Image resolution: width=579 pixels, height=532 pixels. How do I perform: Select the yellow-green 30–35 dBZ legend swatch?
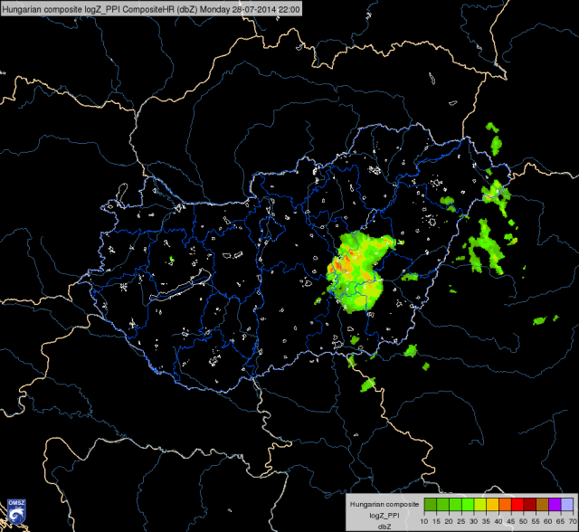point(480,505)
